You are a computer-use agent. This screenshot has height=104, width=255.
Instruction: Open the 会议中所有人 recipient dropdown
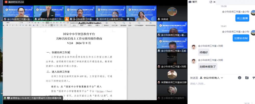click(x=211, y=78)
